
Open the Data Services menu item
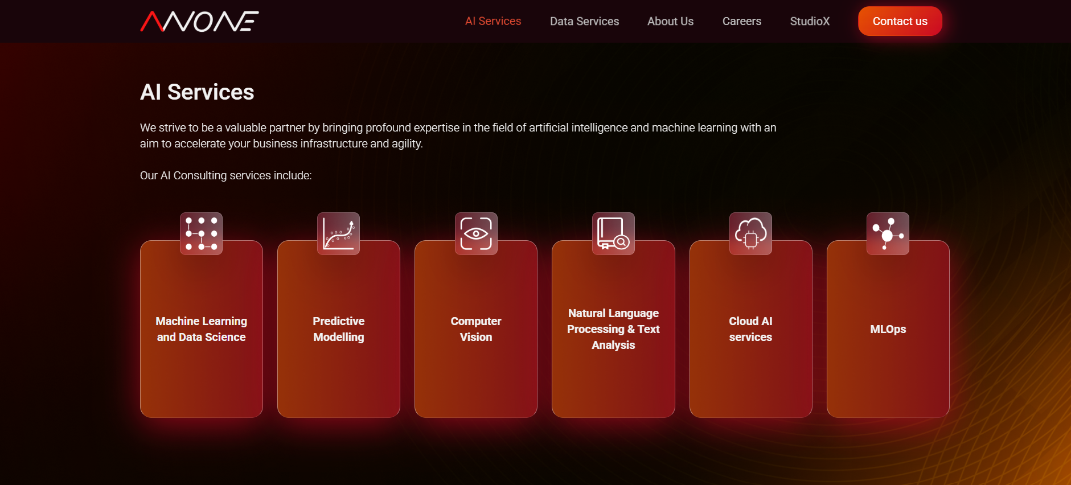tap(584, 21)
